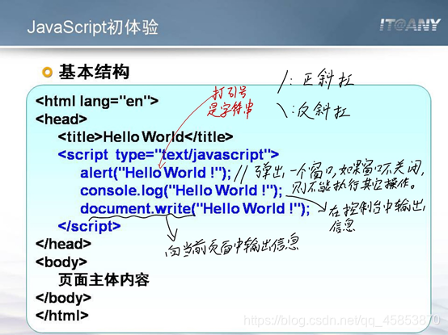Click the opening <head> tag line
Screen dimensions: 448x335
pyautogui.click(x=61, y=119)
